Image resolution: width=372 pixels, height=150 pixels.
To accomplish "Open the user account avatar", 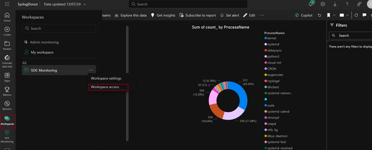I will point(369,4).
